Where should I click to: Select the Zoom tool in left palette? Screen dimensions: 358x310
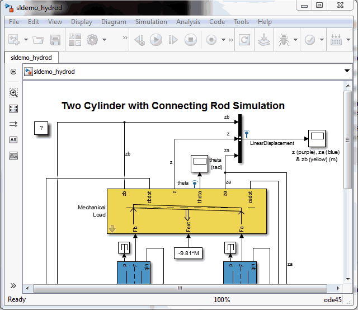coord(13,93)
